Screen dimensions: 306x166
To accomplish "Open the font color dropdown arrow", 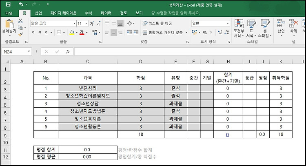I will coord(86,32).
